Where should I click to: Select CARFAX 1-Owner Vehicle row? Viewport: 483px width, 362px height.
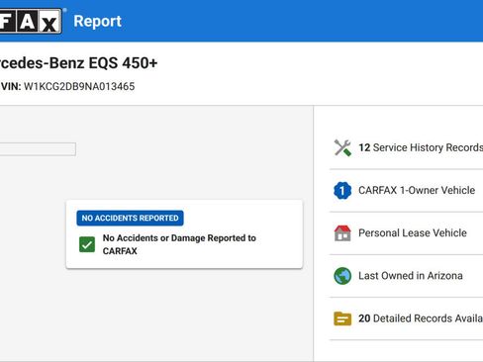pyautogui.click(x=406, y=191)
